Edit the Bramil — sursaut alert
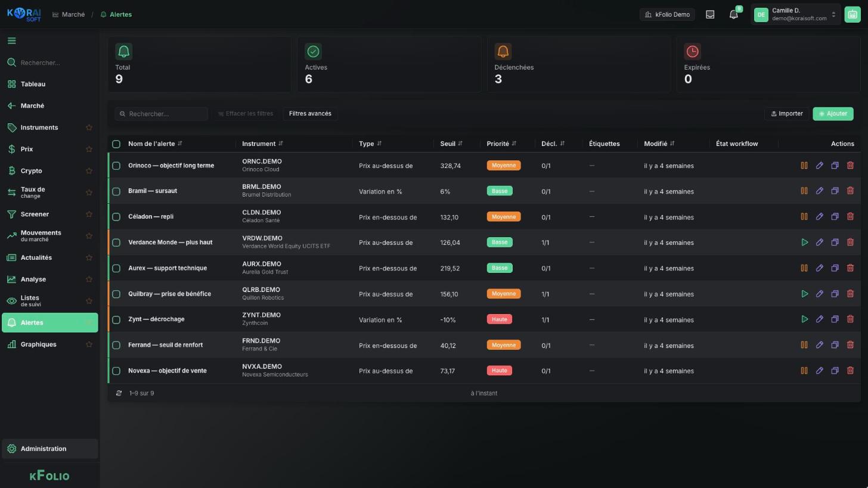The image size is (868, 488). [820, 191]
